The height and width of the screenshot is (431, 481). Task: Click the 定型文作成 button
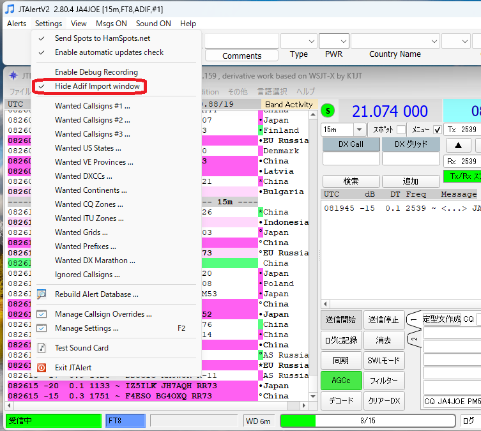coord(442,319)
